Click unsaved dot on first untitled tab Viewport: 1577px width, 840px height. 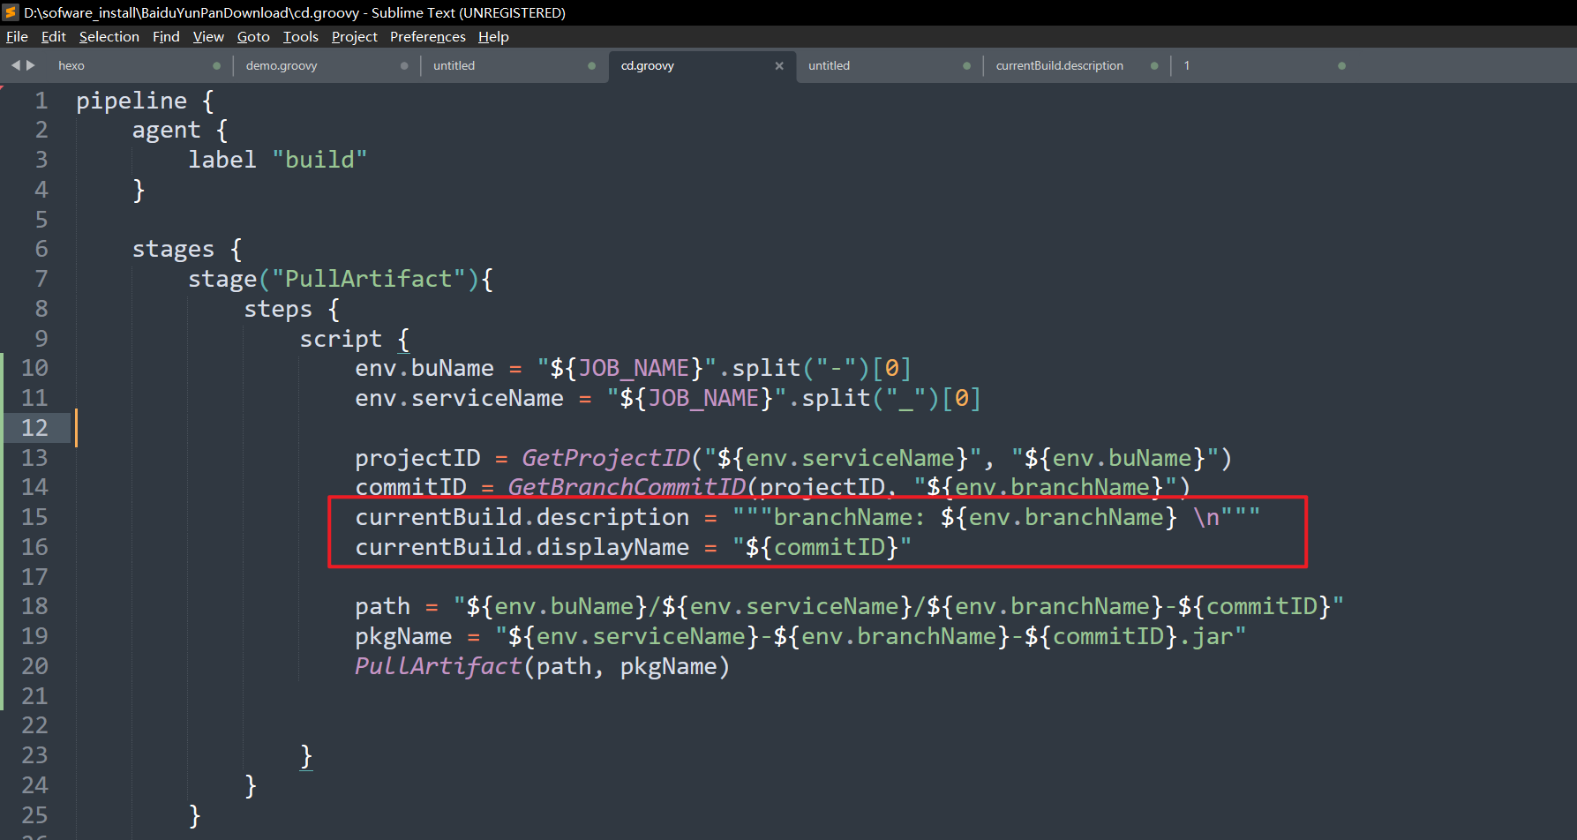[x=591, y=65]
